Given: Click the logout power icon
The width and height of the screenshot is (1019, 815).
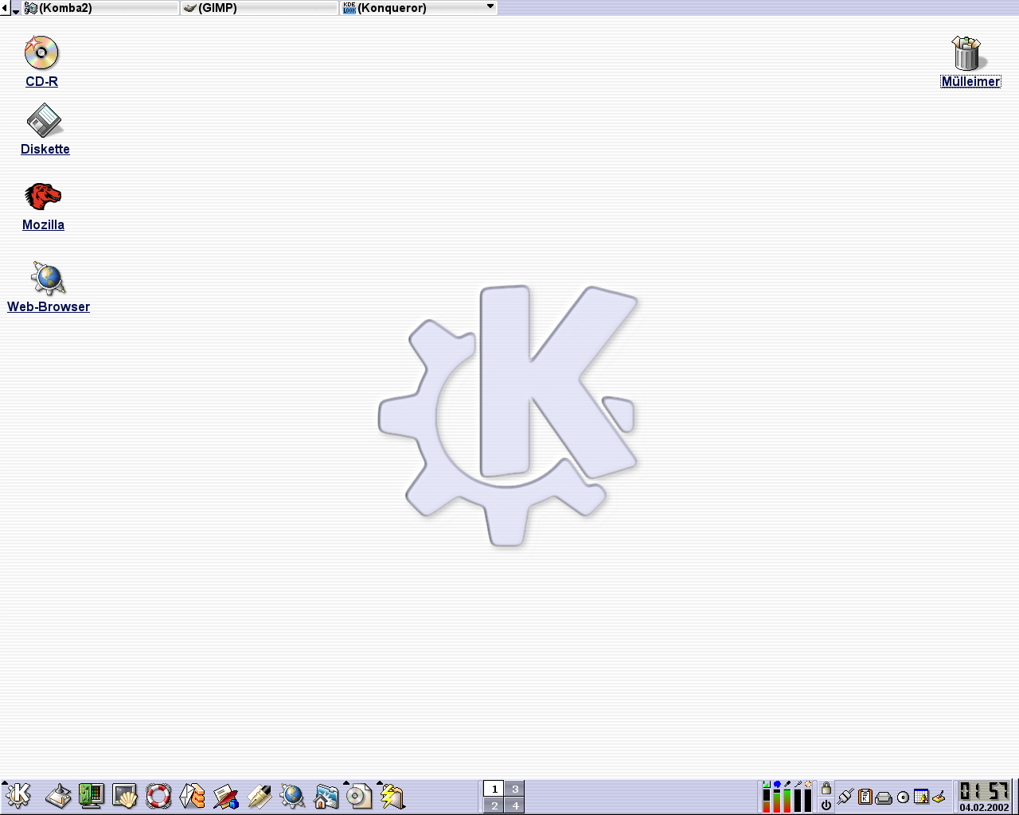Looking at the screenshot, I should 826,805.
